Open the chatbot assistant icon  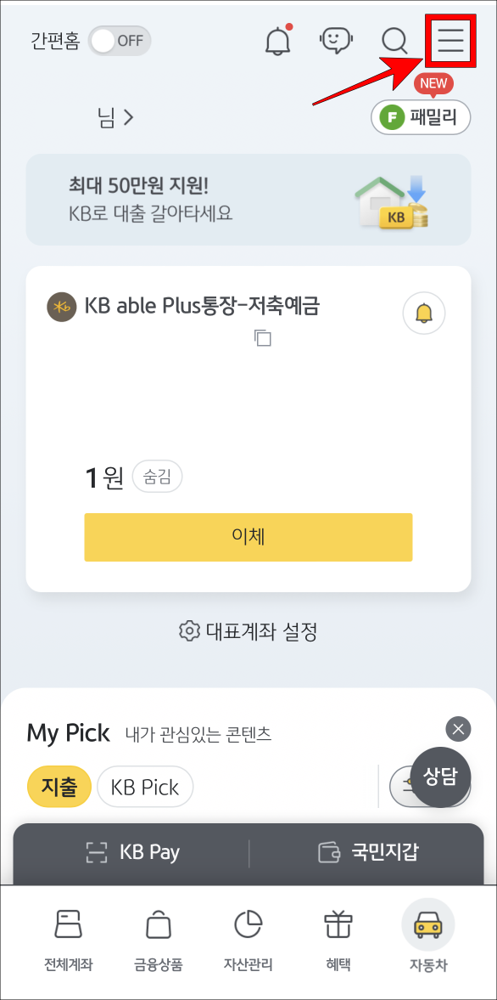click(x=336, y=40)
